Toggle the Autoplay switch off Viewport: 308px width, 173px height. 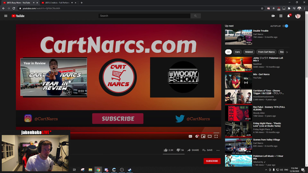pyautogui.click(x=285, y=26)
